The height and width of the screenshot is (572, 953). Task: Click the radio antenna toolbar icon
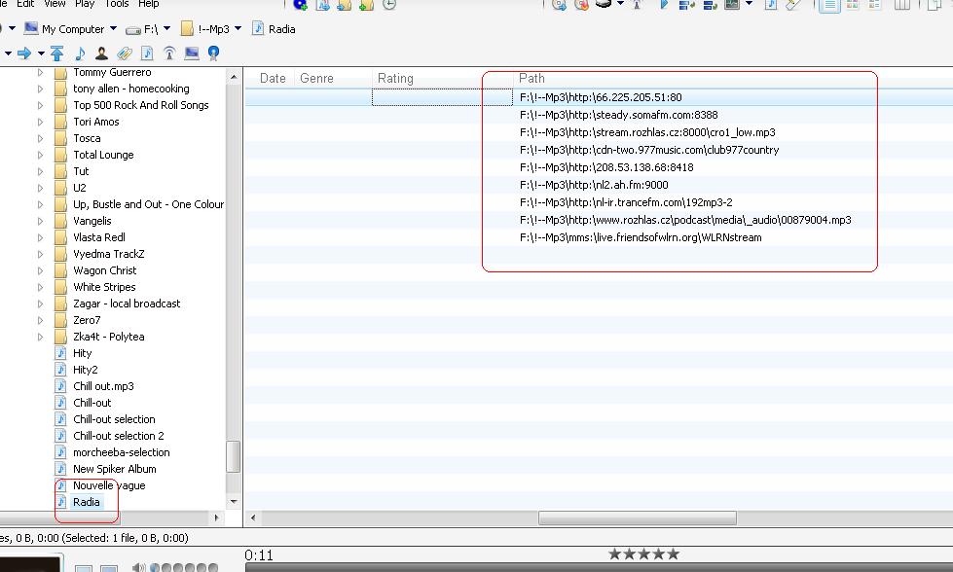coord(169,53)
